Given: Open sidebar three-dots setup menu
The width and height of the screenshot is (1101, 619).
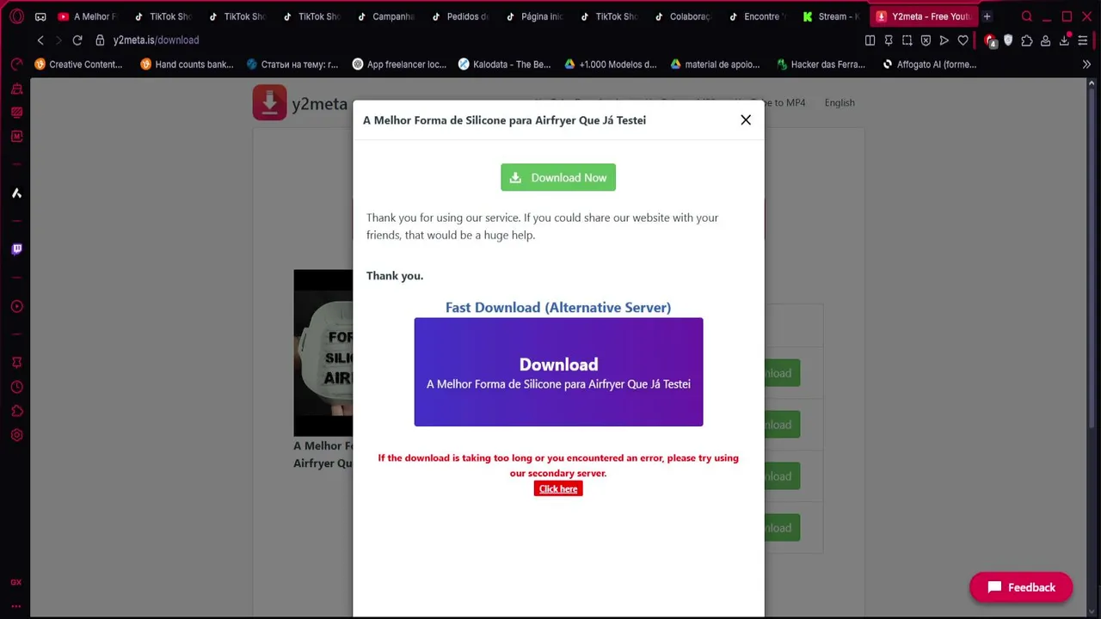Looking at the screenshot, I should tap(16, 606).
